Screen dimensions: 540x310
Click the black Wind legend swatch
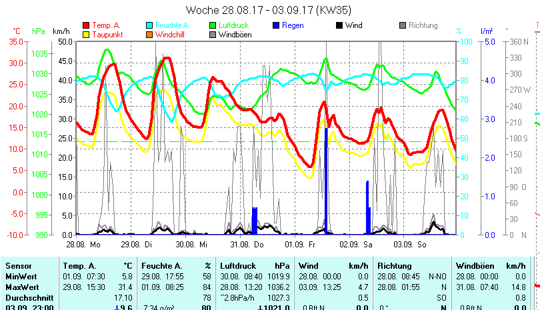[339, 25]
